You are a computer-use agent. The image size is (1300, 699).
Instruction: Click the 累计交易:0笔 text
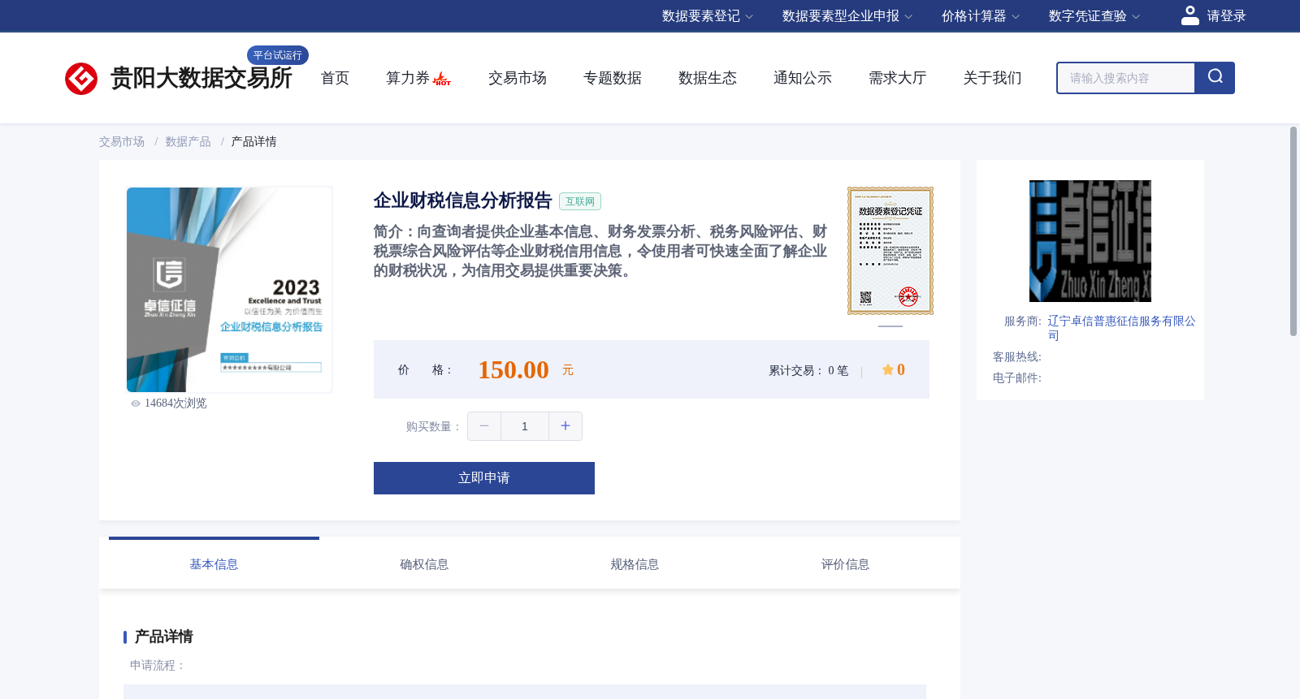point(808,370)
